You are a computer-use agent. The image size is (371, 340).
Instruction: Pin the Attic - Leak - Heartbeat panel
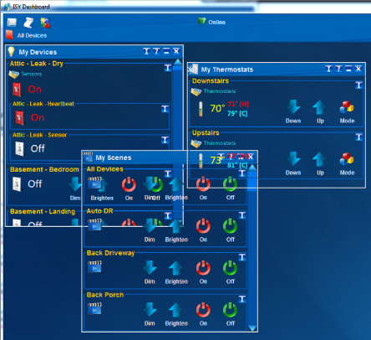click(165, 109)
